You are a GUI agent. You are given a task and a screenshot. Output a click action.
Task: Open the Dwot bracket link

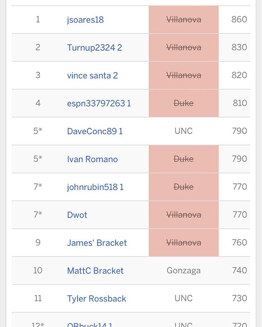point(77,215)
